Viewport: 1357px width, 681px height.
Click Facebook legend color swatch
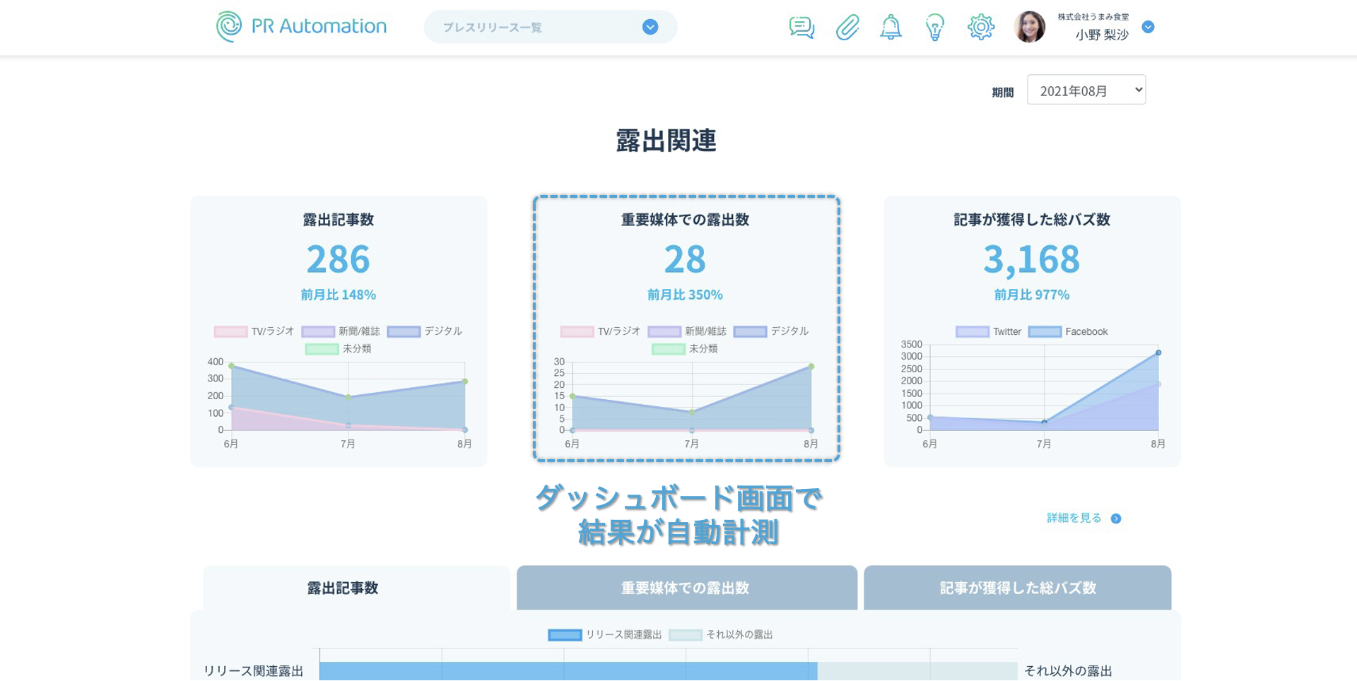coord(1045,332)
